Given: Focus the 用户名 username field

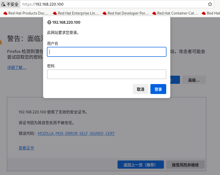Looking at the screenshot, I should 107,52.
